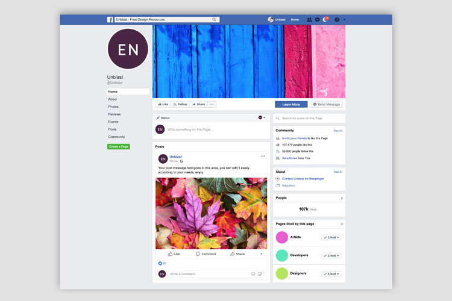Click the blue Learn More button
452x301 pixels.
[x=291, y=104]
